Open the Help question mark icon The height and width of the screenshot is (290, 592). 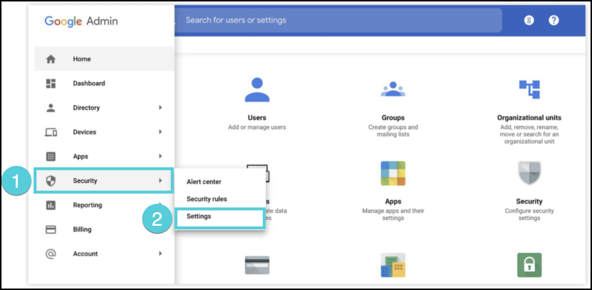point(553,20)
